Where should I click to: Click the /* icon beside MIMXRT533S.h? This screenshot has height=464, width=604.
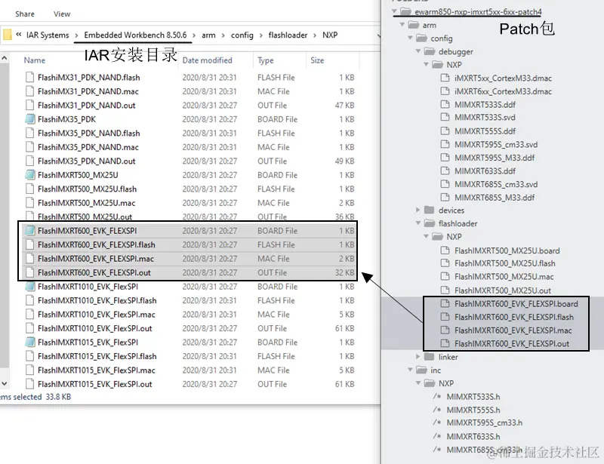click(437, 396)
